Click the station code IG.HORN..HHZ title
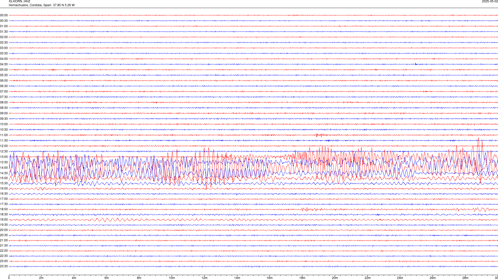 pos(19,1)
